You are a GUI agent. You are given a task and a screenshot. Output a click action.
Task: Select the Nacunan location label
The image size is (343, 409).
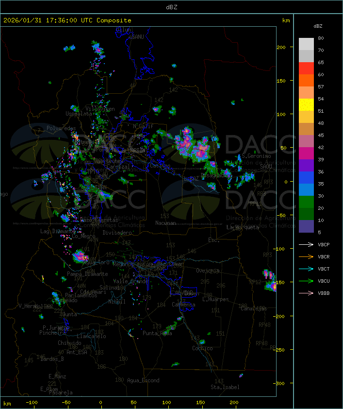[165, 223]
